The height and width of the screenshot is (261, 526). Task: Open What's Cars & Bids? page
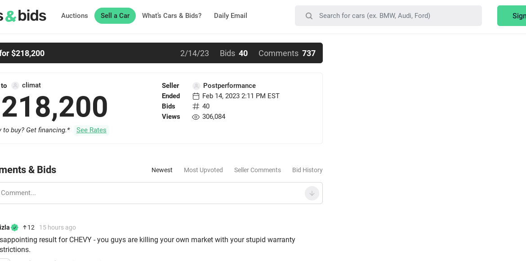(x=172, y=16)
